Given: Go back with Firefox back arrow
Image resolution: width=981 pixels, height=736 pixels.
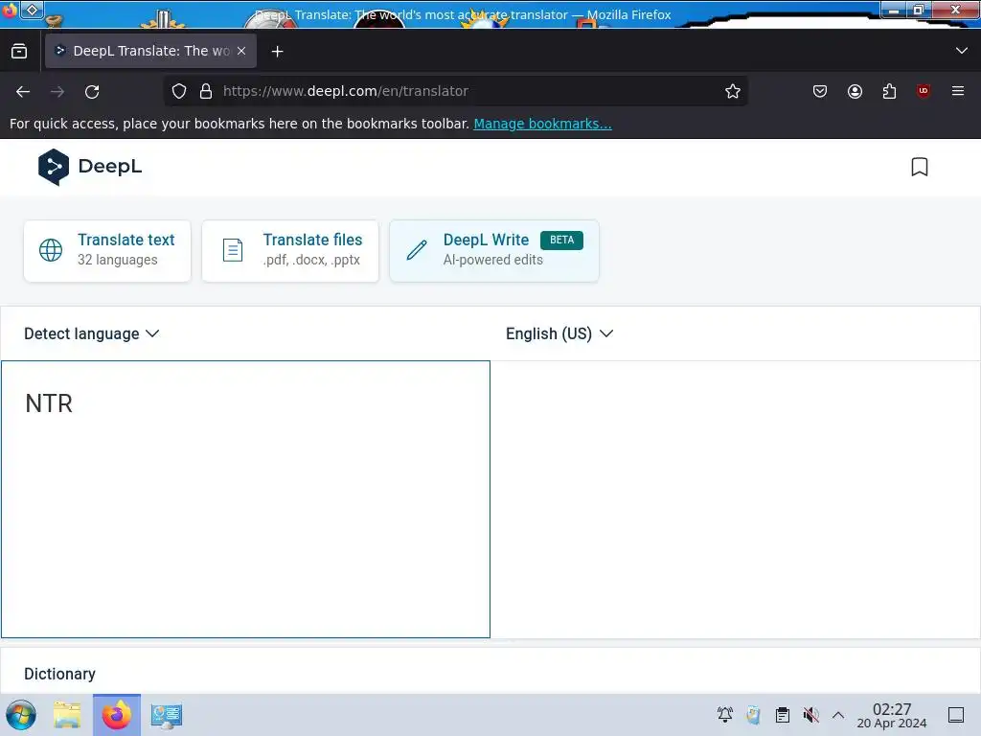Looking at the screenshot, I should [23, 91].
